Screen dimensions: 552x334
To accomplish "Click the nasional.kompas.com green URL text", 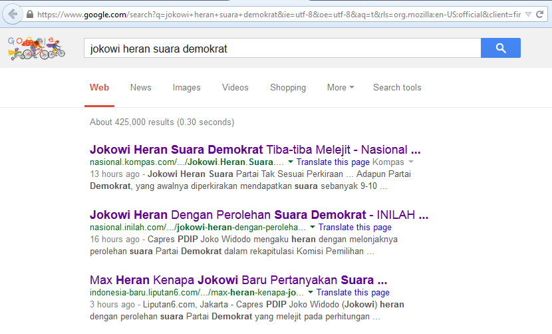I will 187,162.
